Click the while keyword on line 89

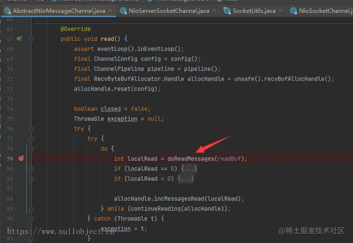(x=116, y=209)
